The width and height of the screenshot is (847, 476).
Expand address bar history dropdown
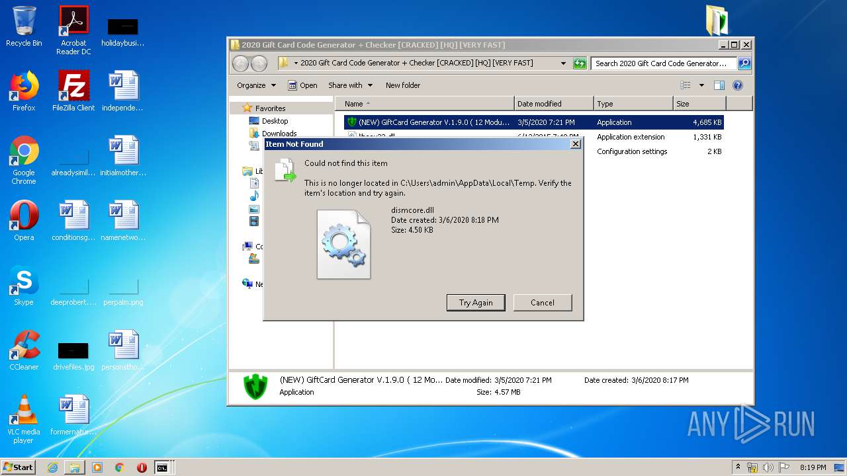coord(563,63)
